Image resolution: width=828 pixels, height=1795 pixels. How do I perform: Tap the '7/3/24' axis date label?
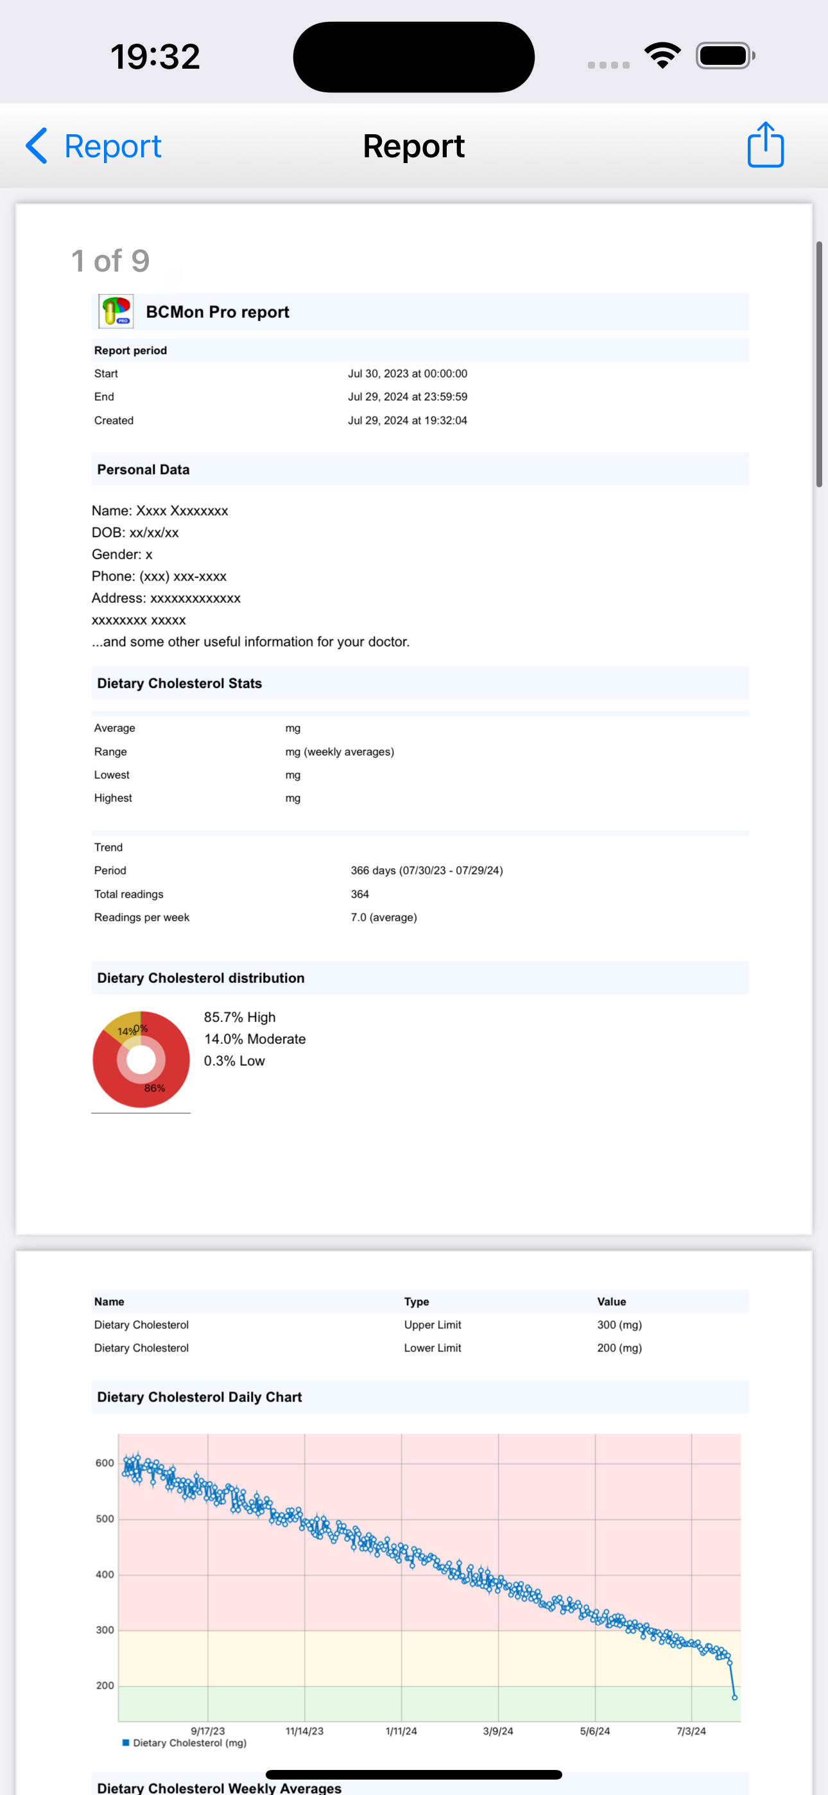[x=691, y=1731]
